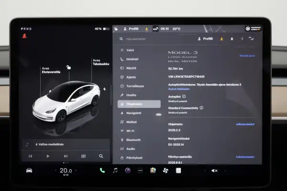This screenshot has width=287, height=191.
Task: Select Valitse medialähde media source
Action: tap(49, 144)
